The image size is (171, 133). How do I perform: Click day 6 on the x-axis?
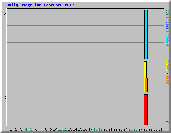[x=36, y=129]
